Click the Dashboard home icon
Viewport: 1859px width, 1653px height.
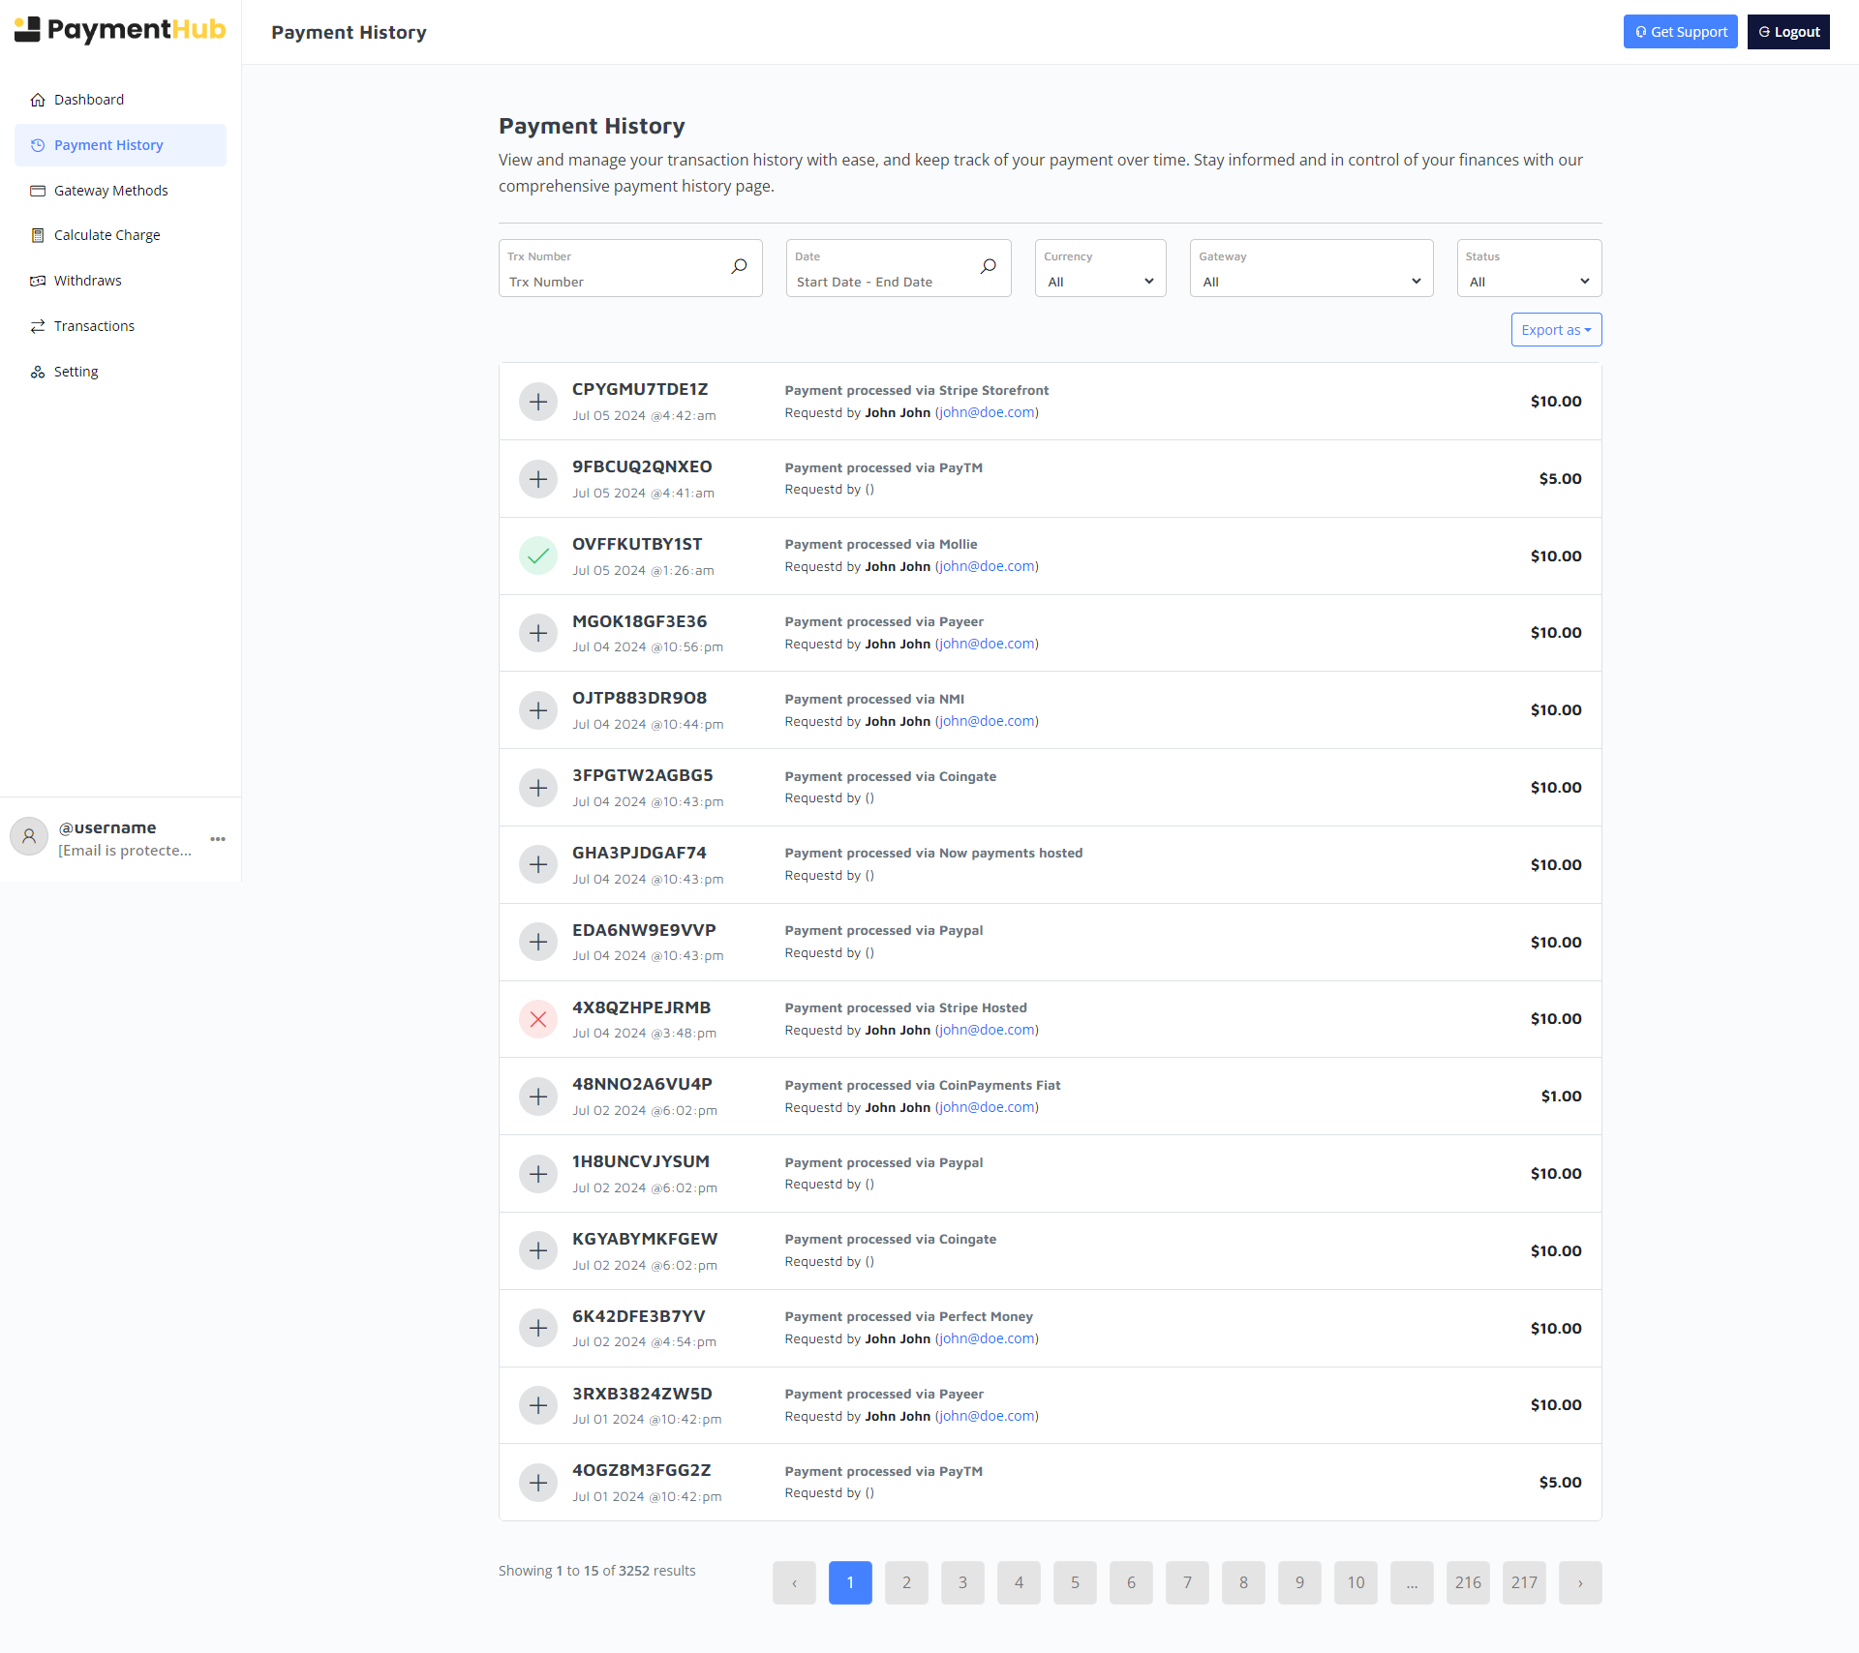[x=38, y=100]
